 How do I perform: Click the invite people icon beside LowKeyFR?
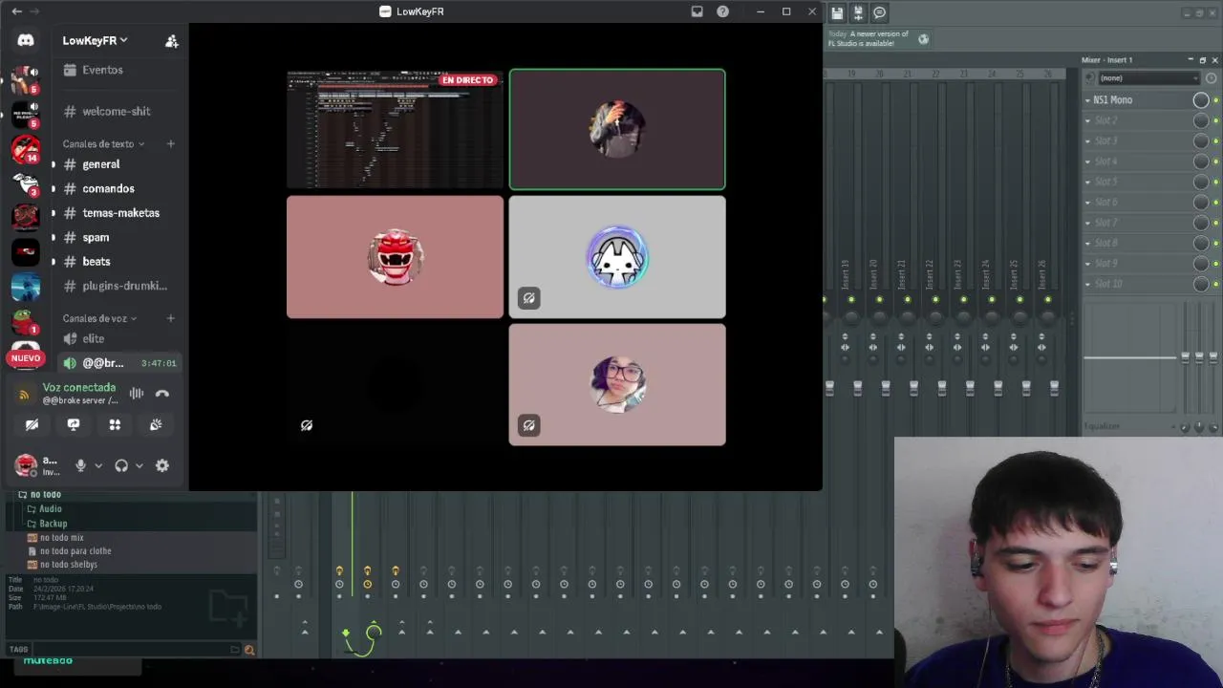[172, 41]
